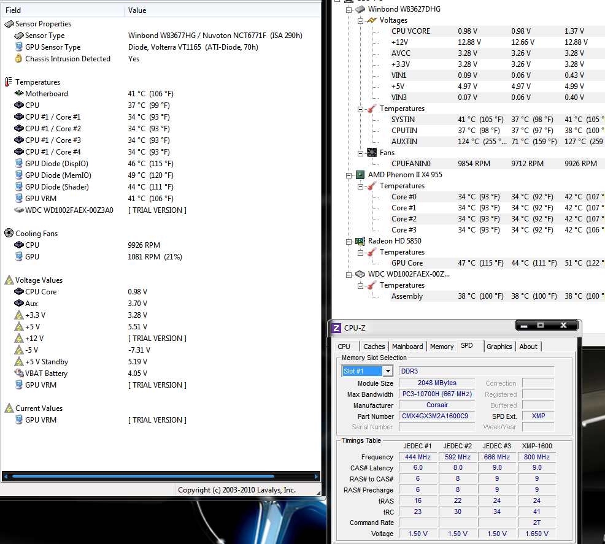The height and width of the screenshot is (544, 605).
Task: Collapse the Temperatures node under Winbond W83627DHG
Action: 360,109
